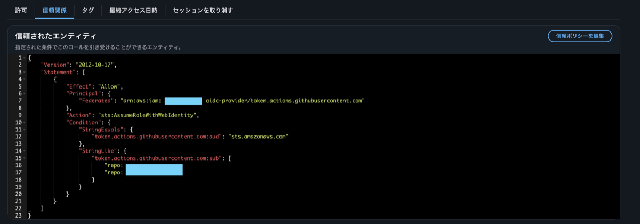Viewport: 640px width, 224px height.
Task: Click the "sts.amazonaws.com" audience value
Action: click(258, 137)
